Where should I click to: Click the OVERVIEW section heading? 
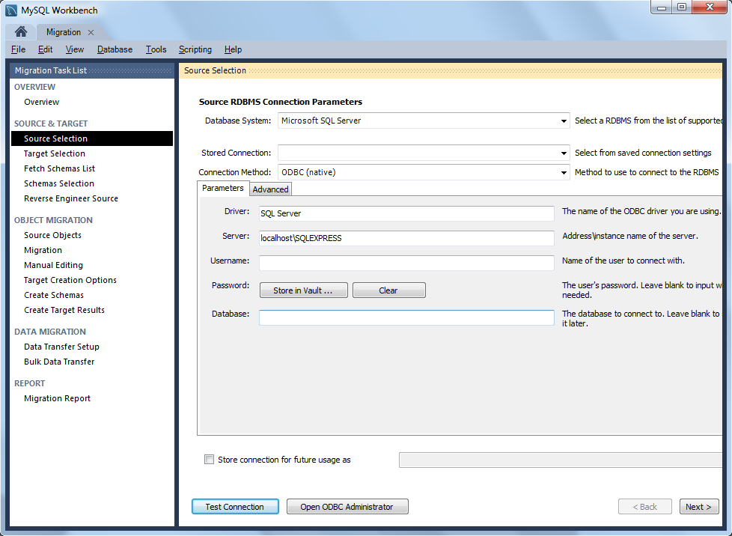click(x=34, y=87)
